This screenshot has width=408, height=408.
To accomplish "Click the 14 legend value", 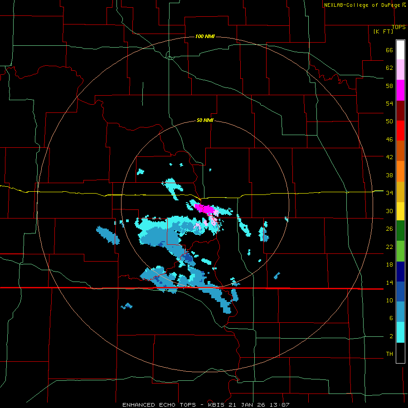I will (x=389, y=282).
